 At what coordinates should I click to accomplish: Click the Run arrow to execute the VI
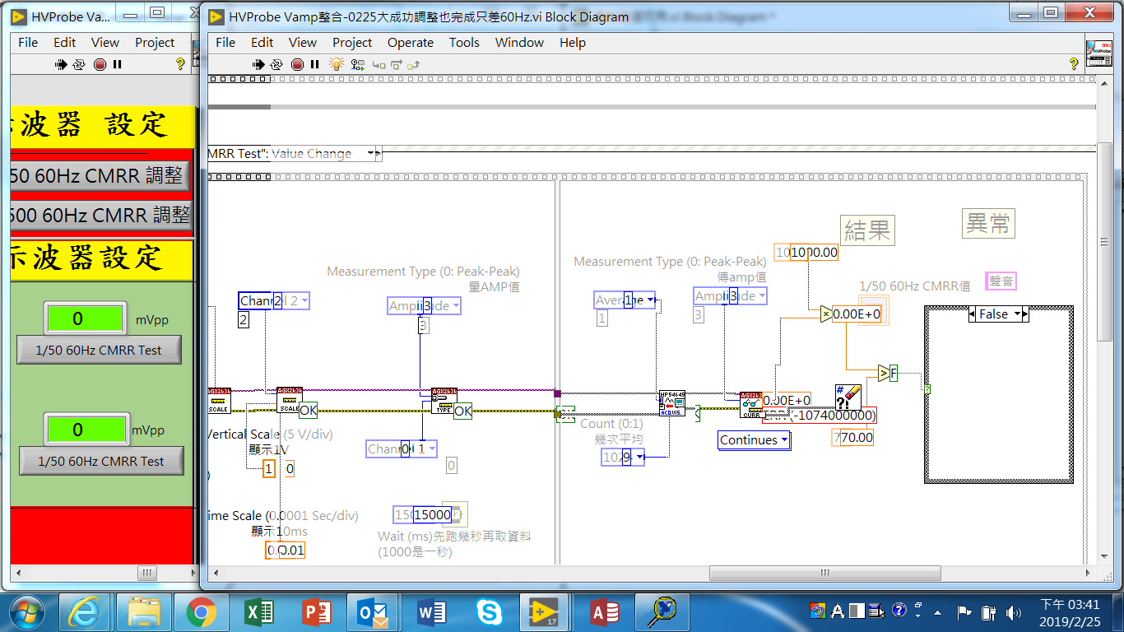[258, 64]
